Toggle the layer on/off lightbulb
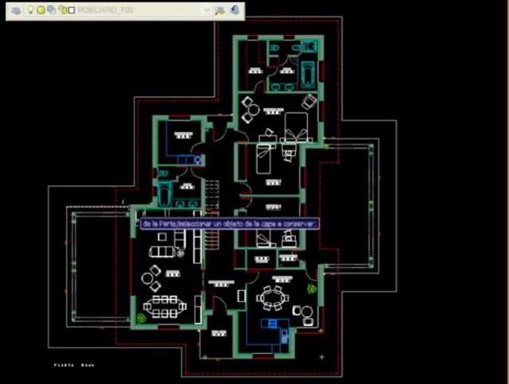The width and height of the screenshot is (509, 384). point(30,10)
